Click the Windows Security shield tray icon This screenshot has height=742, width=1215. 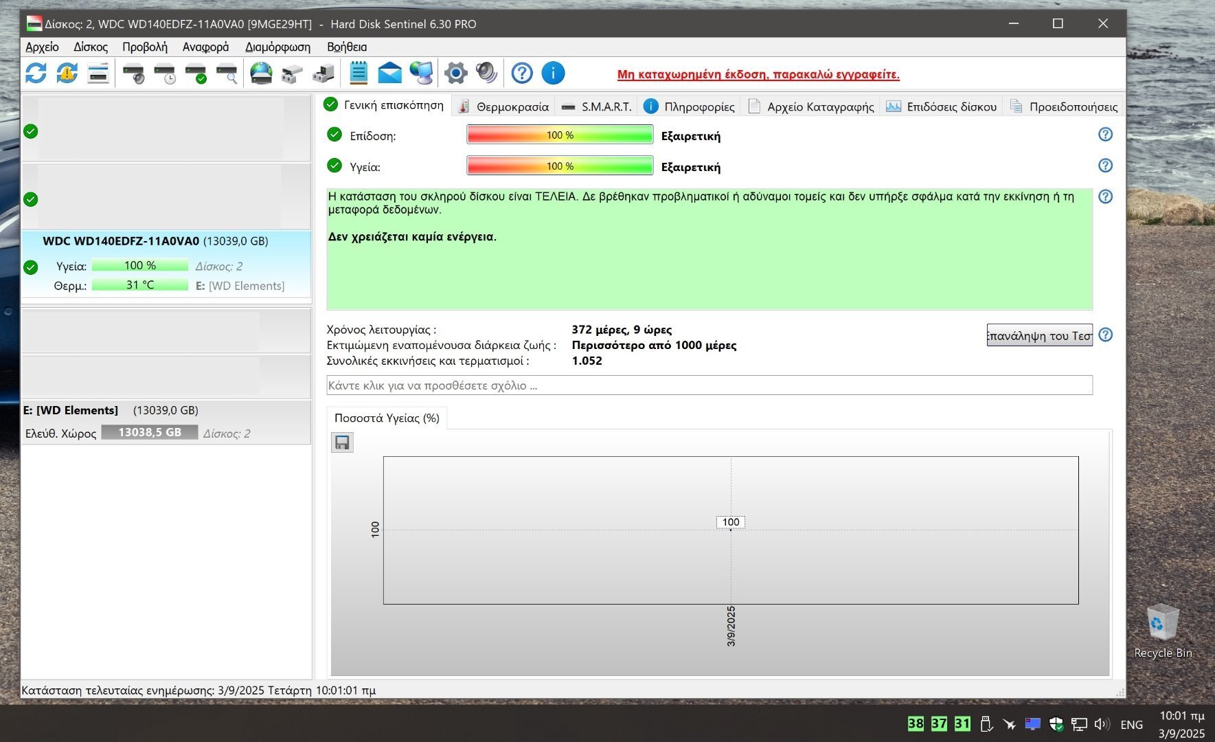tap(1056, 723)
